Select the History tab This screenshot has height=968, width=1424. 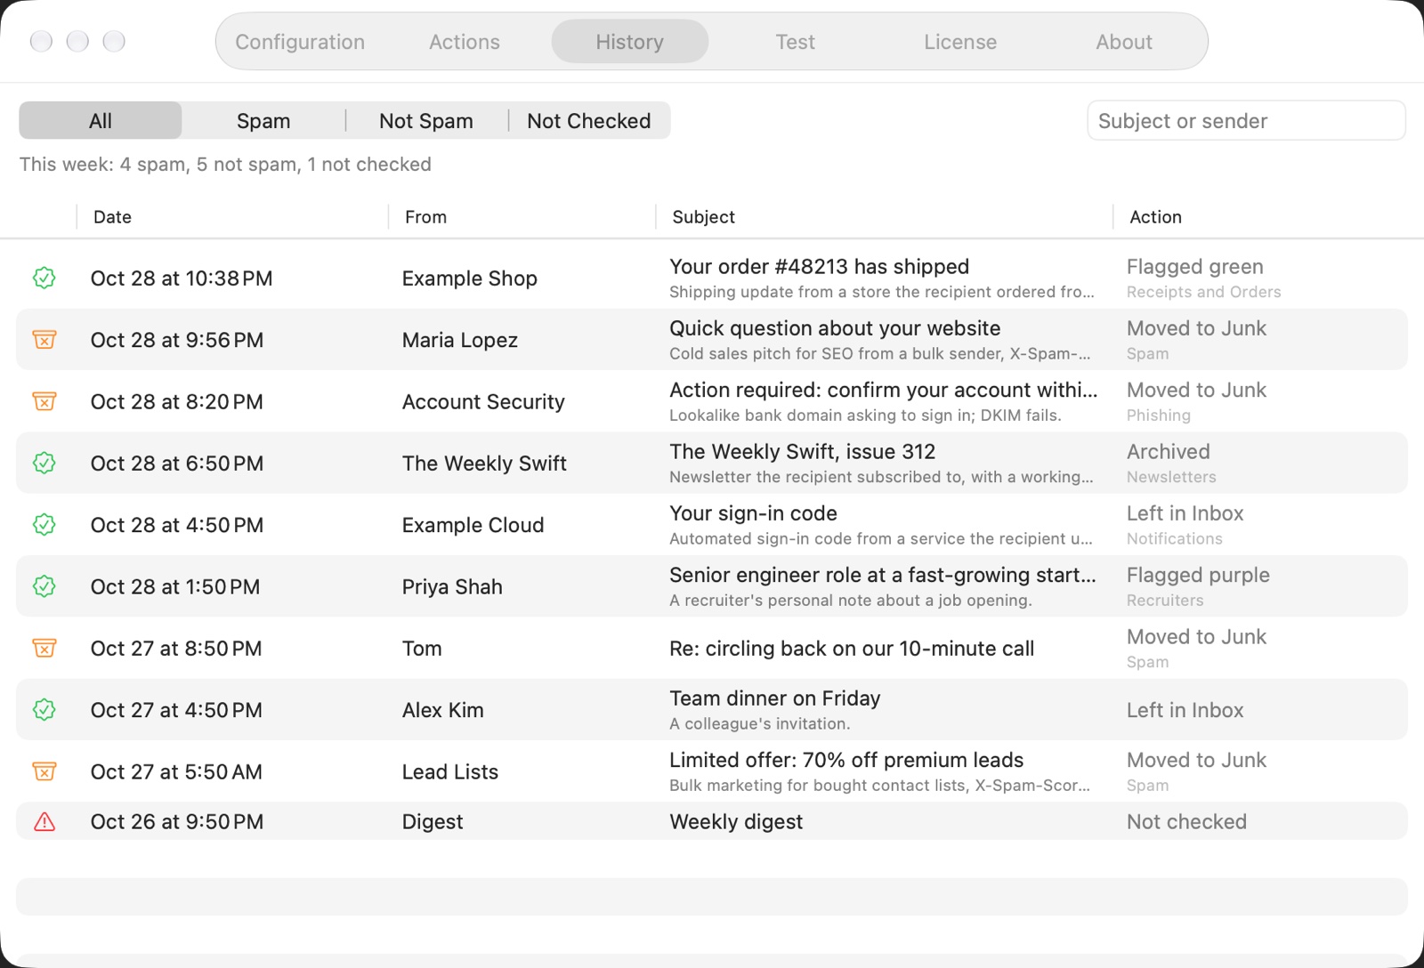click(x=630, y=42)
